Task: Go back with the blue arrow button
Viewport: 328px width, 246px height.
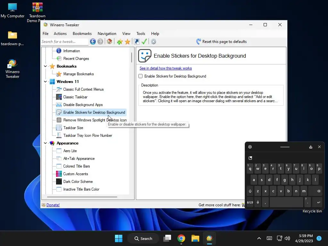Action: 93,42
